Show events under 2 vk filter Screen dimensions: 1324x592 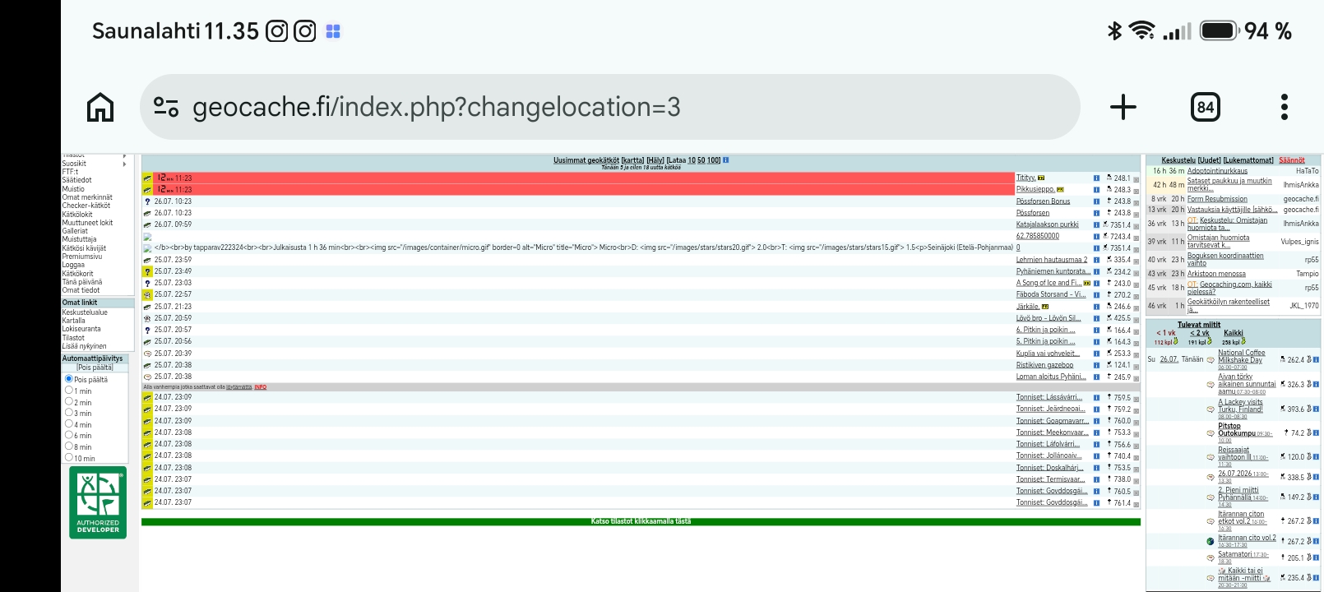pyautogui.click(x=1199, y=333)
